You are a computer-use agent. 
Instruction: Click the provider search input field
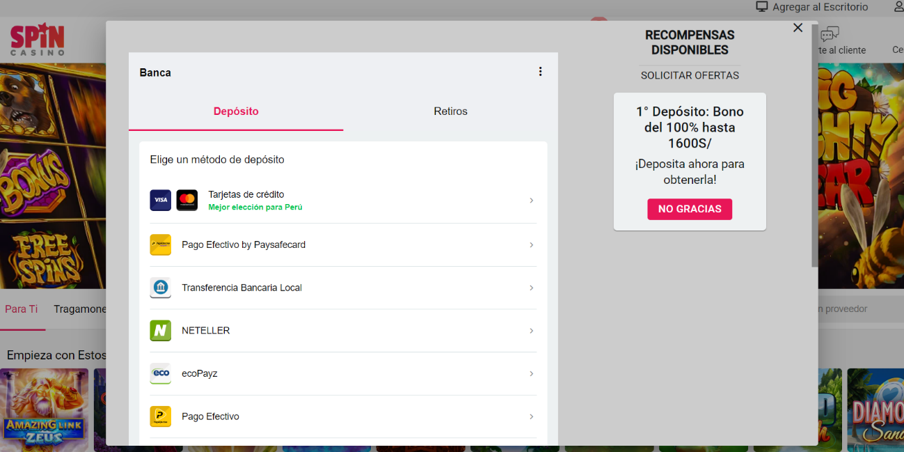859,309
